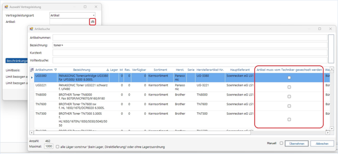Click sort triangle on Bezeichnung column
The height and width of the screenshot is (154, 338).
click(x=108, y=70)
